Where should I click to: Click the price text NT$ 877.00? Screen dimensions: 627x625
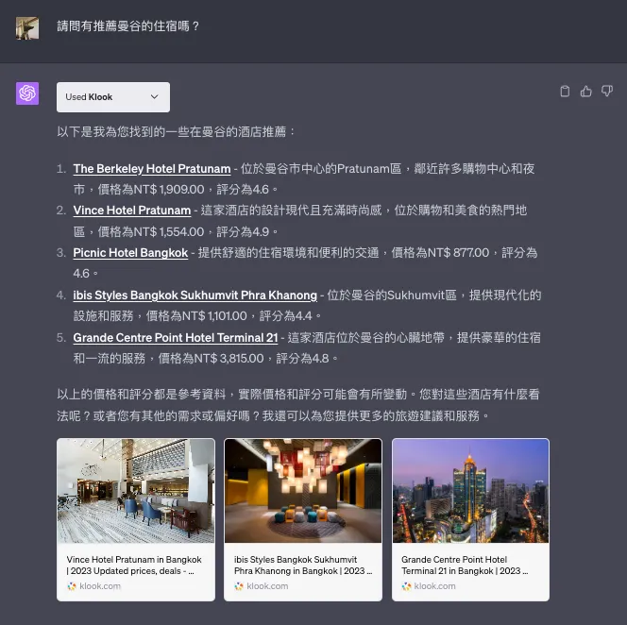(x=458, y=253)
